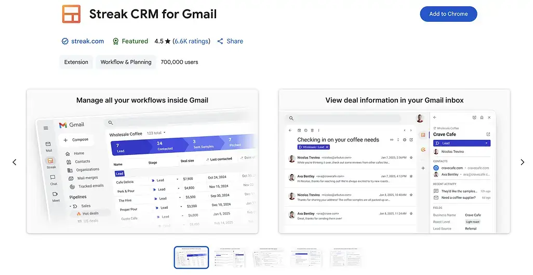Viewport: 533px width, 275px height.
Task: Click the 'Cafe Delicia' row name
Action: (x=125, y=182)
